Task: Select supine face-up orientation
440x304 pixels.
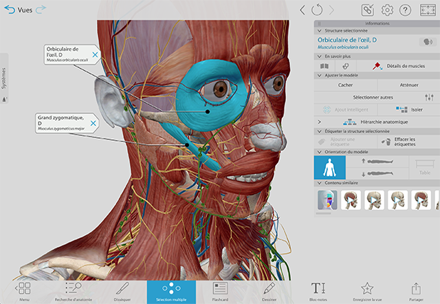Action: point(377,162)
